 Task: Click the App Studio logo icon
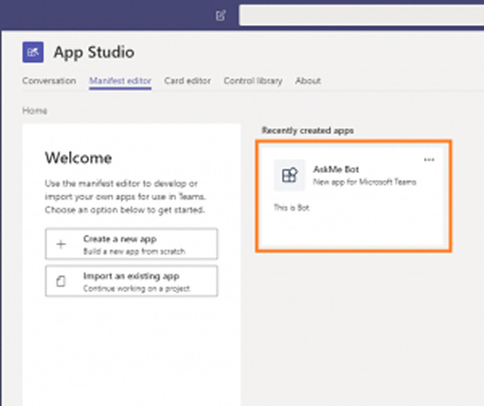click(x=33, y=52)
